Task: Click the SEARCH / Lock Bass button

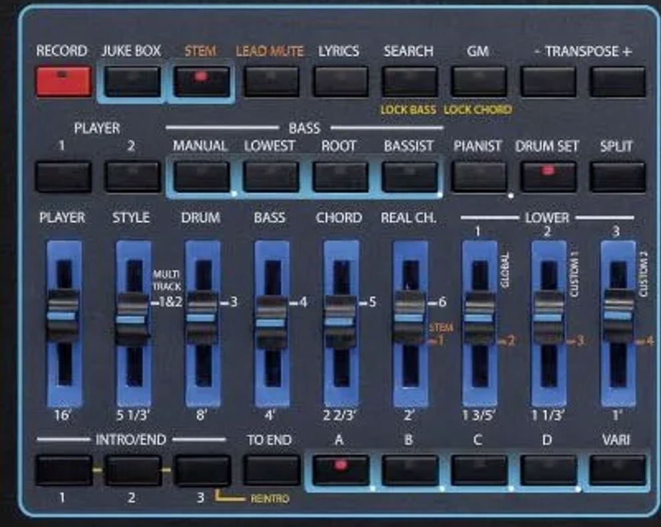Action: (x=409, y=81)
